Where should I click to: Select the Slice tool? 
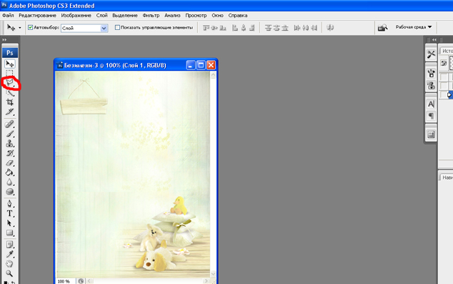(10, 112)
